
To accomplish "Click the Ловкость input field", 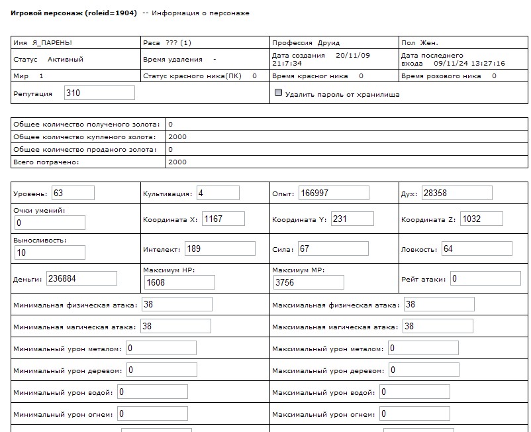I will tap(476, 248).
